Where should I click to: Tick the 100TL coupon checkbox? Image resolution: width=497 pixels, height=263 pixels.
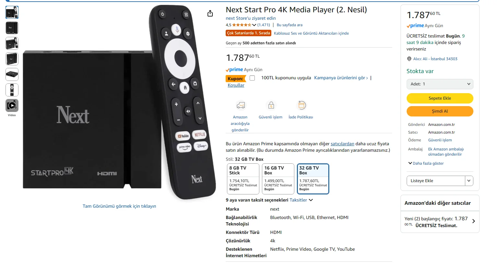point(252,78)
